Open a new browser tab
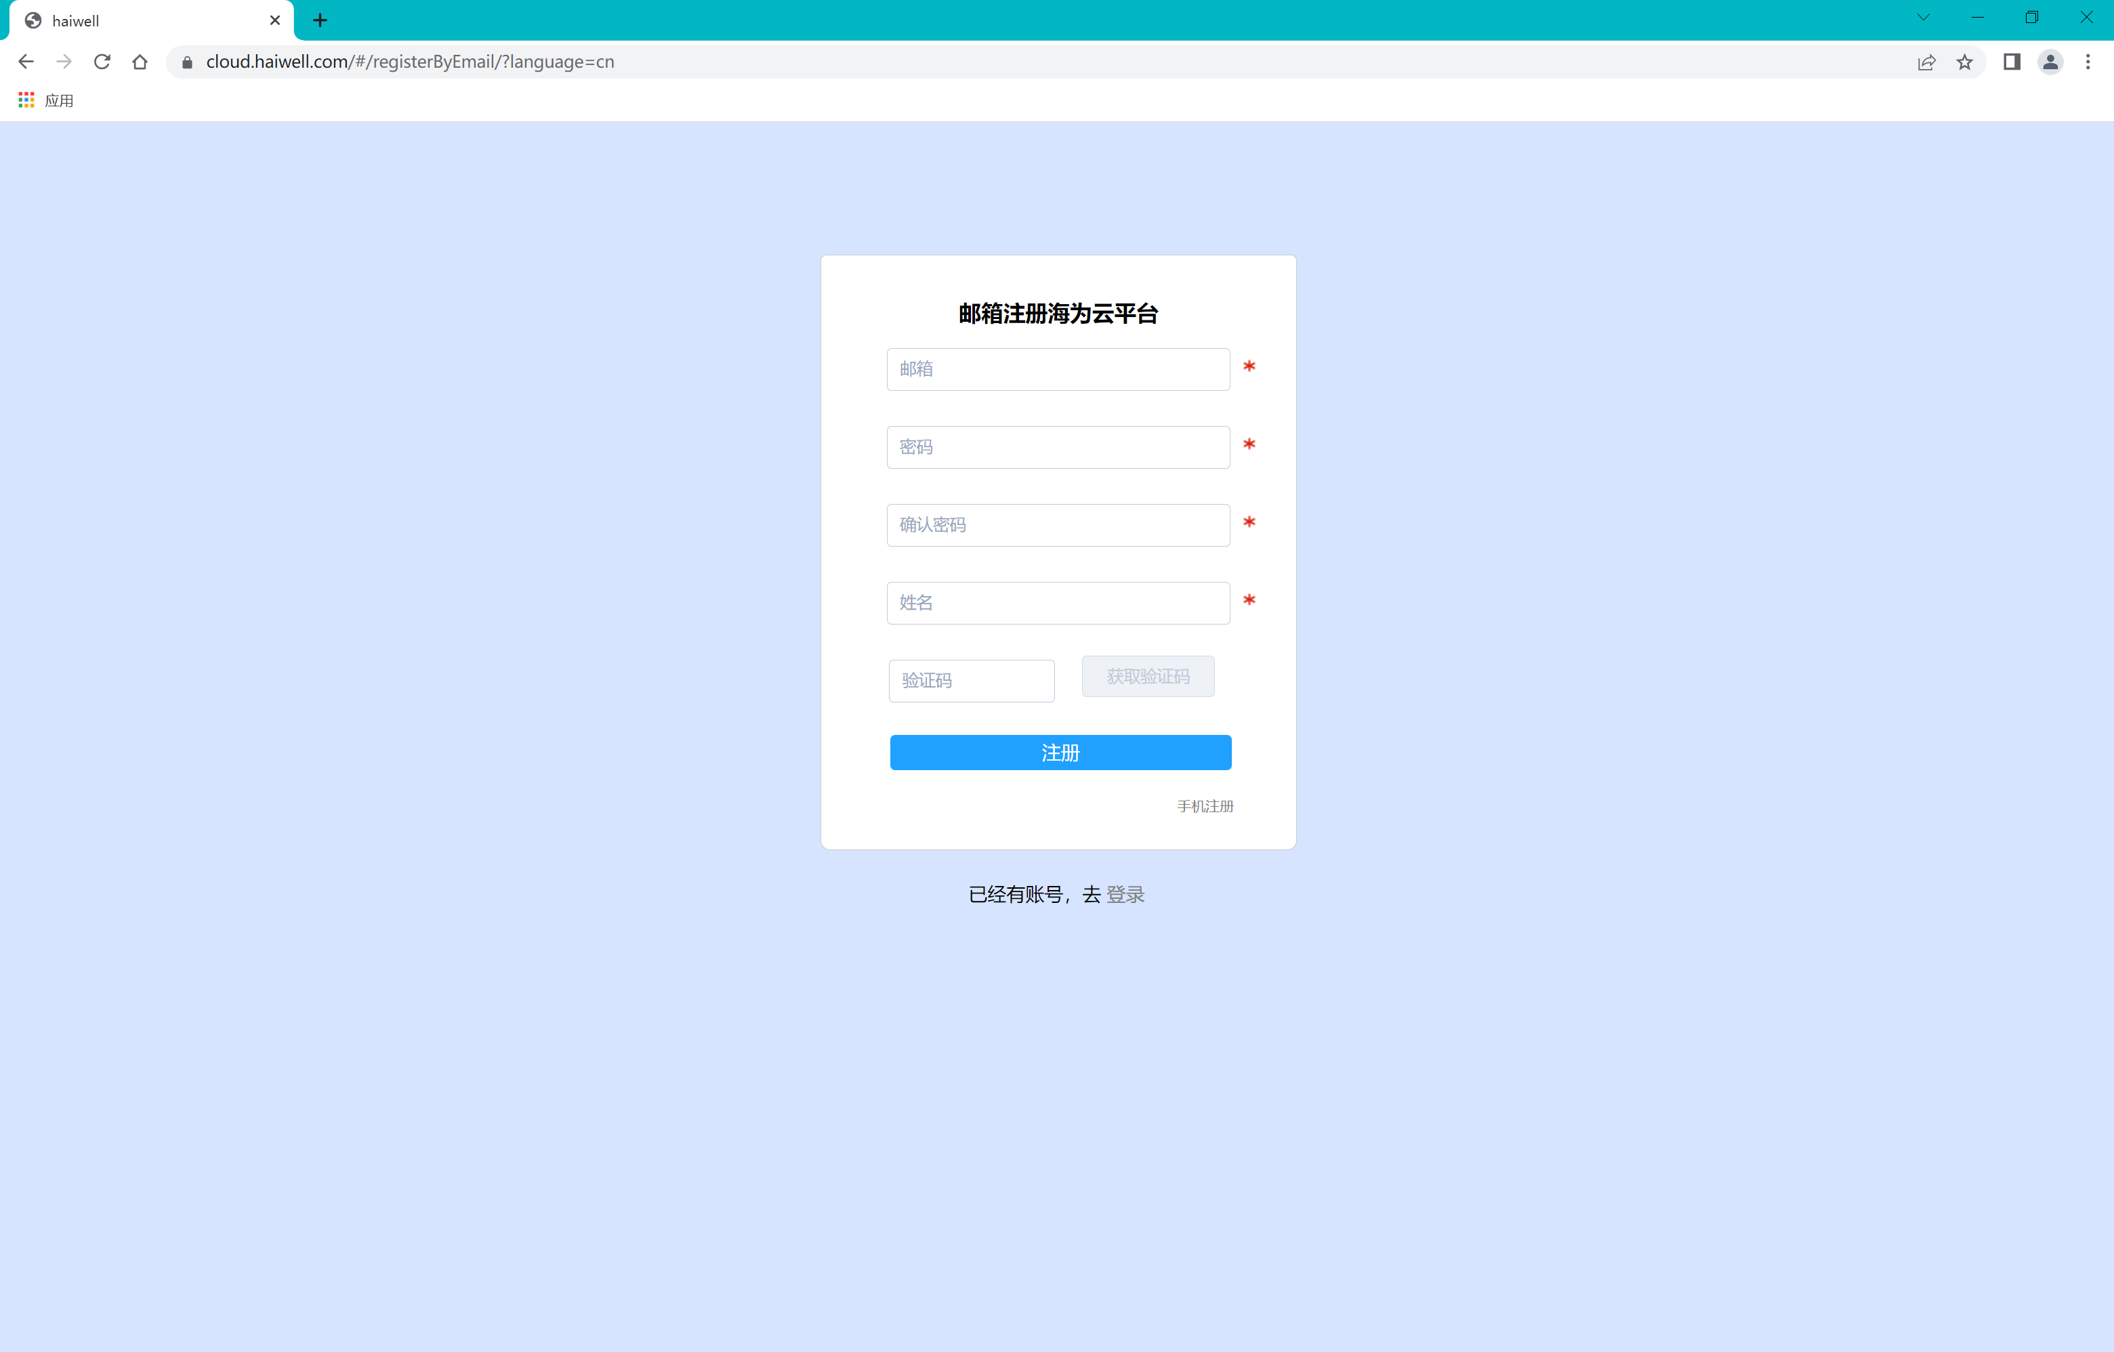Screen dimensions: 2114x1352 pyautogui.click(x=320, y=20)
